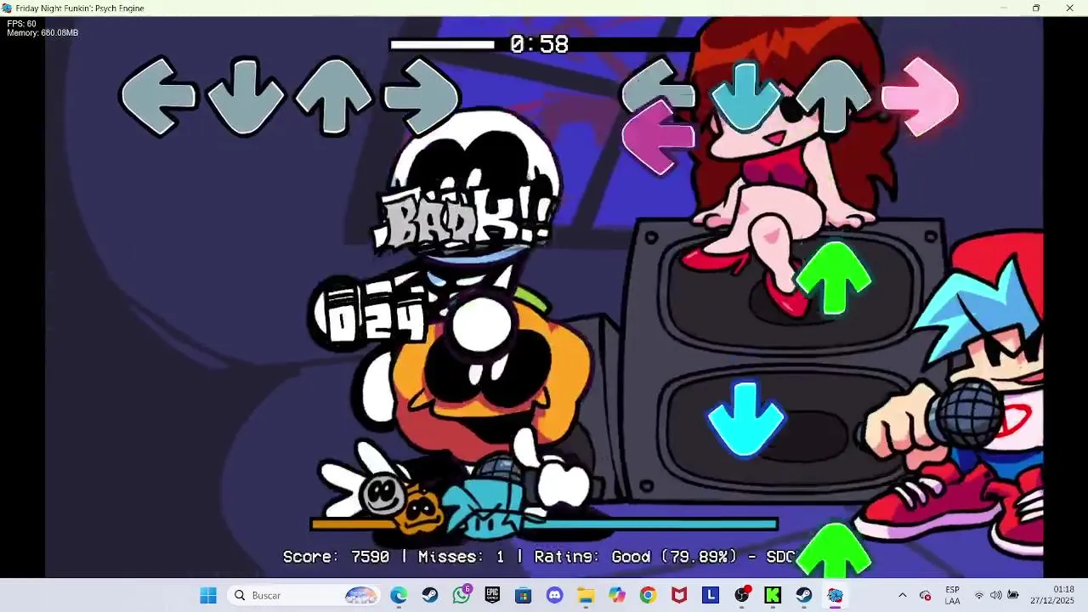1088x612 pixels.
Task: Restore down the game window
Action: click(x=1035, y=8)
